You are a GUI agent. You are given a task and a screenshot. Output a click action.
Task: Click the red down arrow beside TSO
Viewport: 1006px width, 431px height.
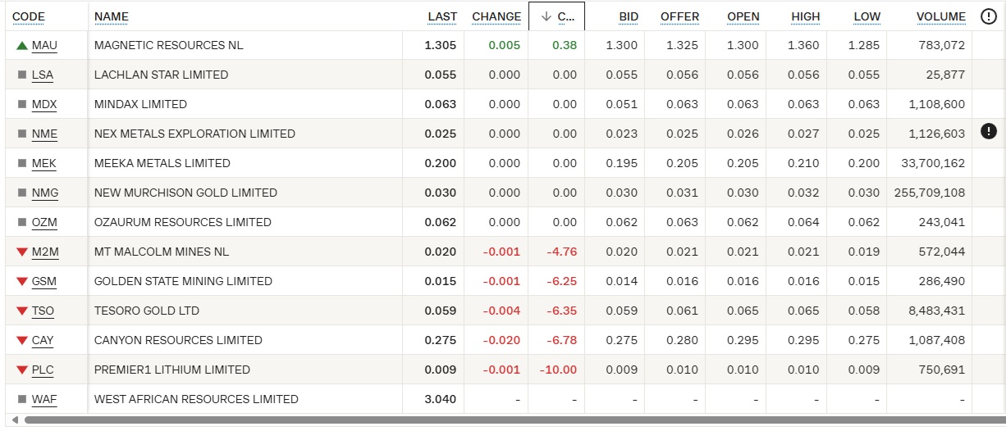[22, 311]
